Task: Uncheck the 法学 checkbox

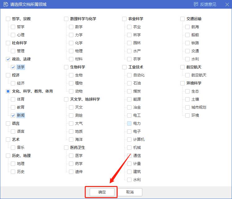Action: tap(13, 67)
